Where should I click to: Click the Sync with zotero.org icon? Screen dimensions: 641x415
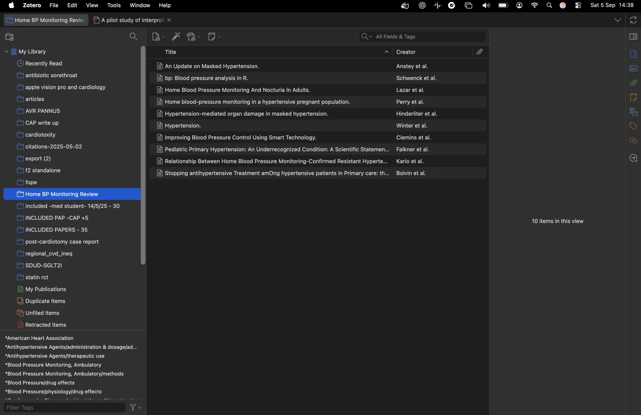(x=634, y=20)
